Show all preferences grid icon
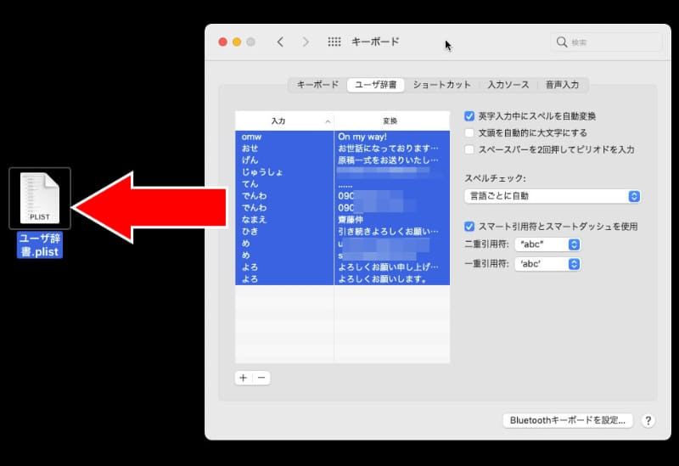 334,42
